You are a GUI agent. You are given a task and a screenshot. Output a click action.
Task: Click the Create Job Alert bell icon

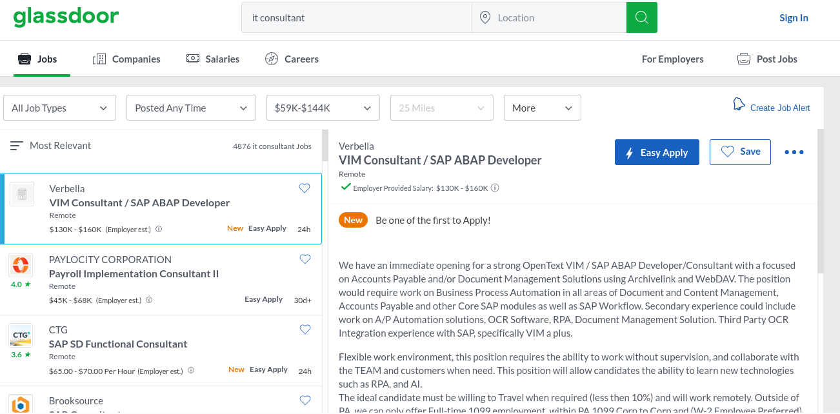739,104
